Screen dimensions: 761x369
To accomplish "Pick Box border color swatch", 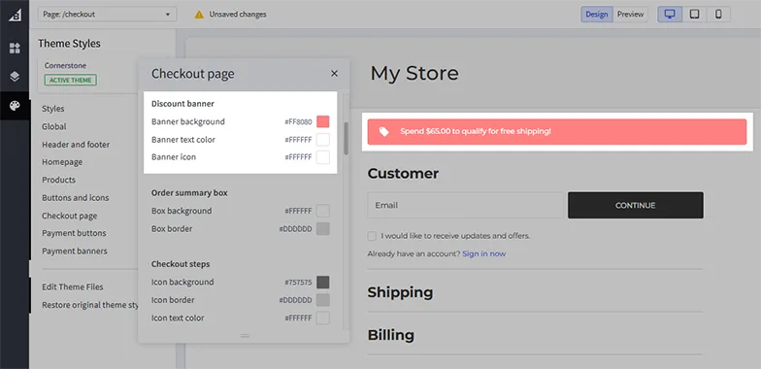I will tap(322, 229).
